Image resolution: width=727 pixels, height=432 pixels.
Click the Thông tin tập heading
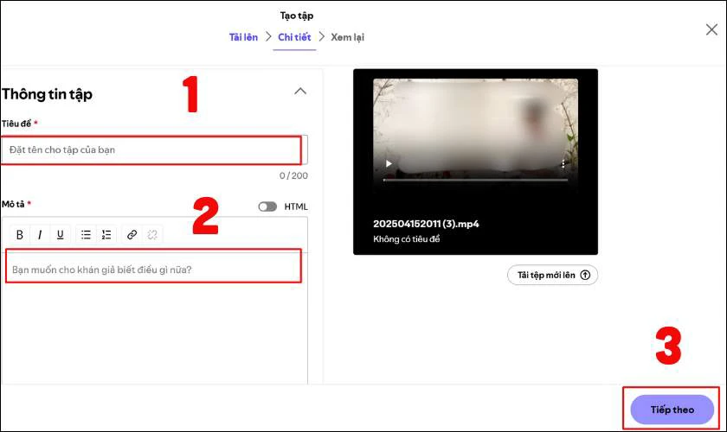coord(47,94)
